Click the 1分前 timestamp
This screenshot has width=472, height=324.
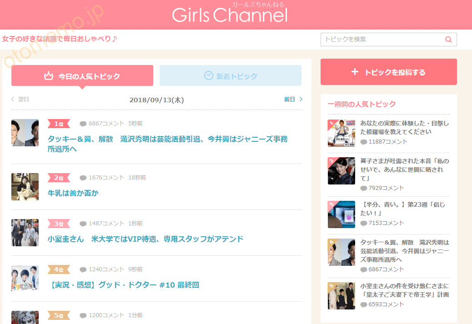(x=135, y=315)
